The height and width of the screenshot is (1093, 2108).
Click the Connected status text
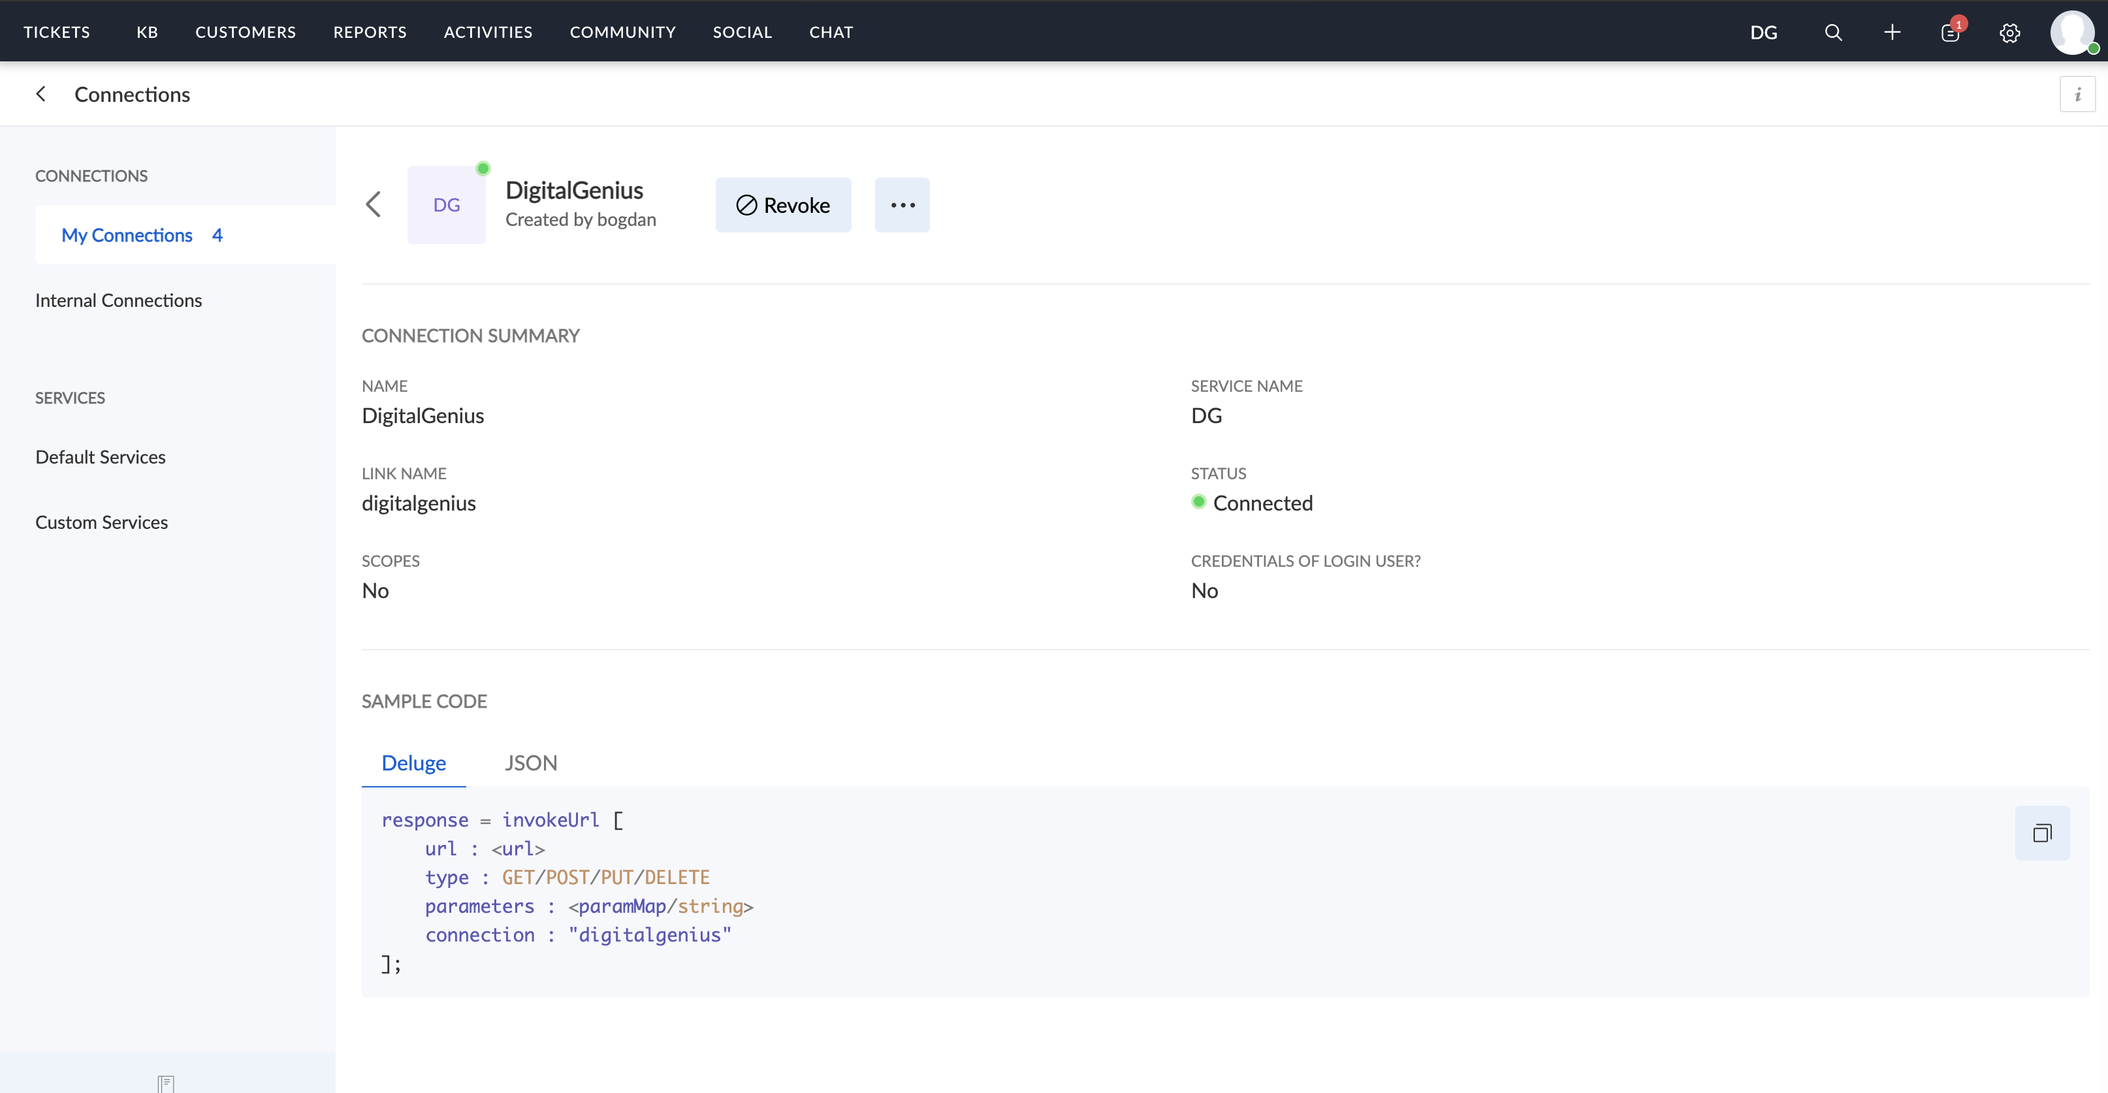(x=1263, y=502)
